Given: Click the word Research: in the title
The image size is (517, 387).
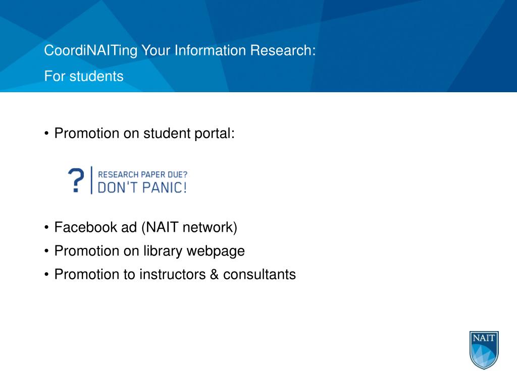Looking at the screenshot, I should [x=283, y=50].
